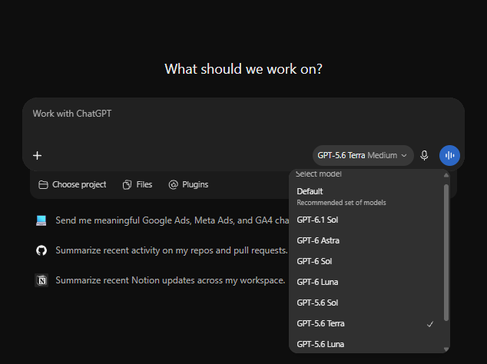This screenshot has height=364, width=487.
Task: Open the GPT-5.6 Terra Medium model selector
Action: (363, 155)
